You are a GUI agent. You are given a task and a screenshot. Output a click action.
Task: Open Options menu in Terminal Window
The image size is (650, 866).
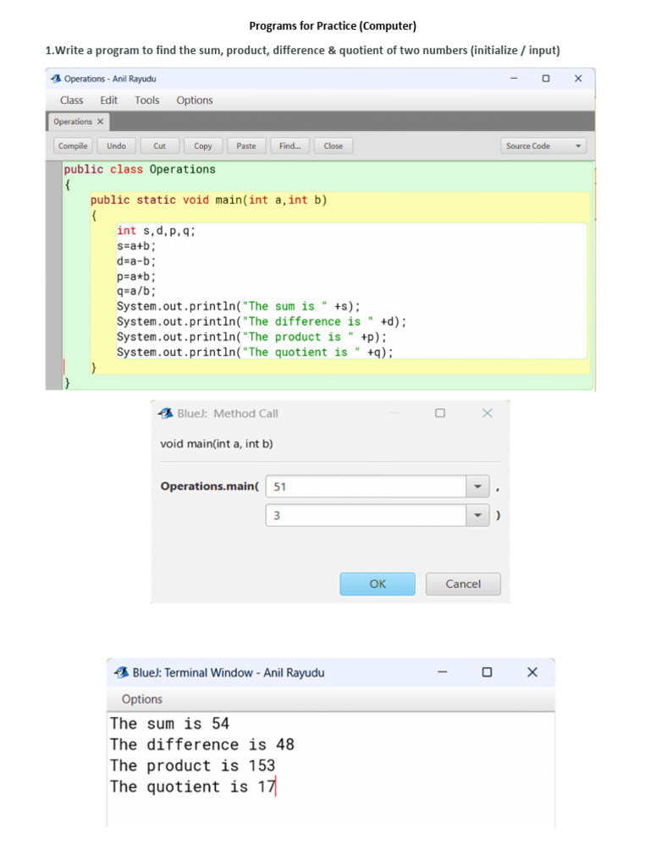tap(142, 699)
